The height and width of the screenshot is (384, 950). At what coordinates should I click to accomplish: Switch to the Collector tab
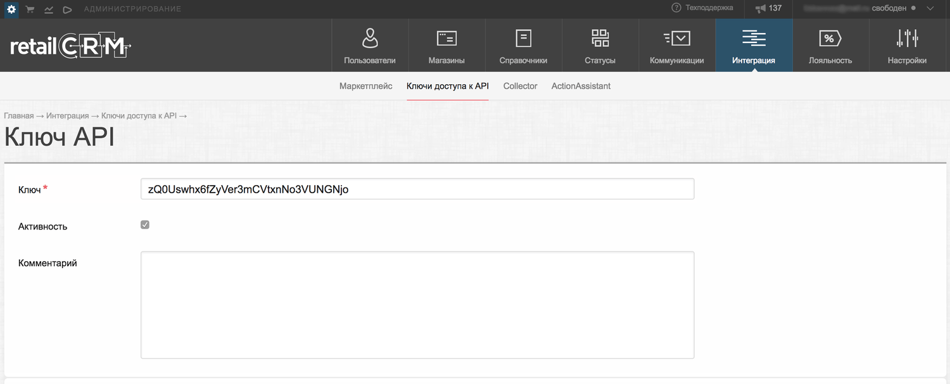click(520, 86)
